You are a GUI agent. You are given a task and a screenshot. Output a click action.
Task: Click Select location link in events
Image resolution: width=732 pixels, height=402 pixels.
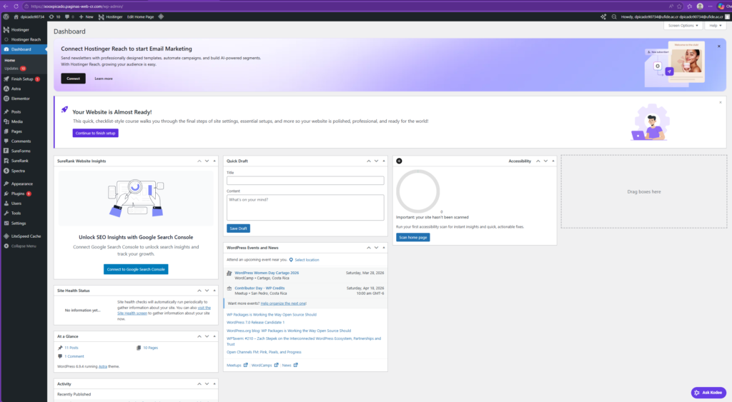[x=307, y=260]
